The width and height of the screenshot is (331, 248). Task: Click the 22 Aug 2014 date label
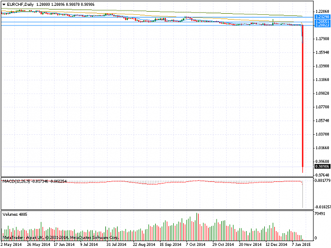click(144, 244)
